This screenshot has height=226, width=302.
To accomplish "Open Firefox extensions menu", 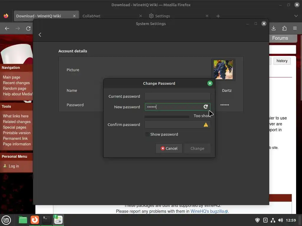I will pyautogui.click(x=284, y=28).
